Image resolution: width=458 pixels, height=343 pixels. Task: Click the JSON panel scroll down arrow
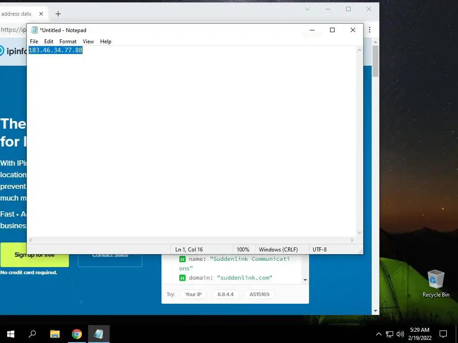(x=305, y=280)
